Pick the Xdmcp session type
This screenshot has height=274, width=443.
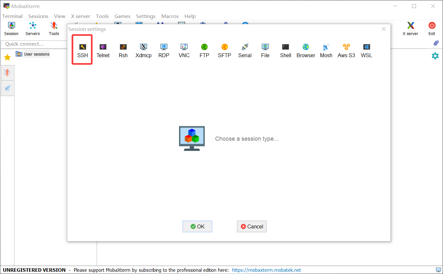[x=144, y=51]
